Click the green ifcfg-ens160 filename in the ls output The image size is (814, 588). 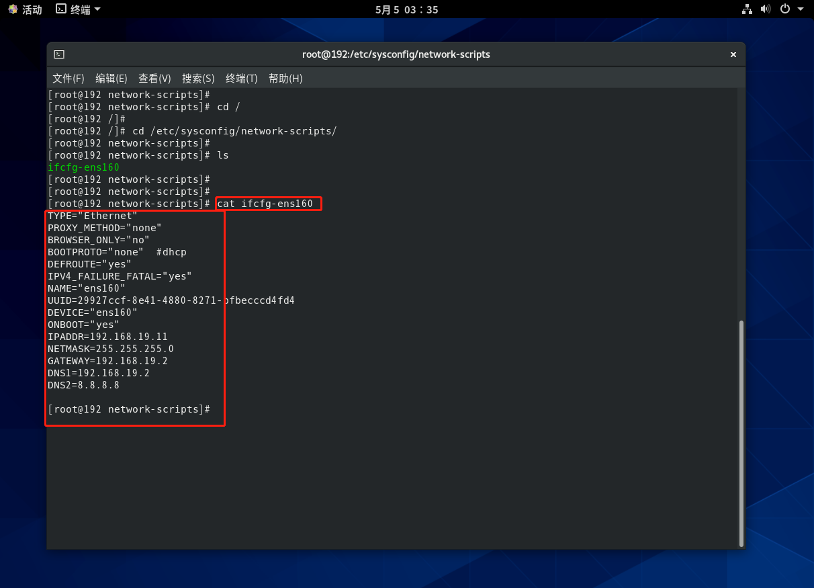[x=83, y=167]
